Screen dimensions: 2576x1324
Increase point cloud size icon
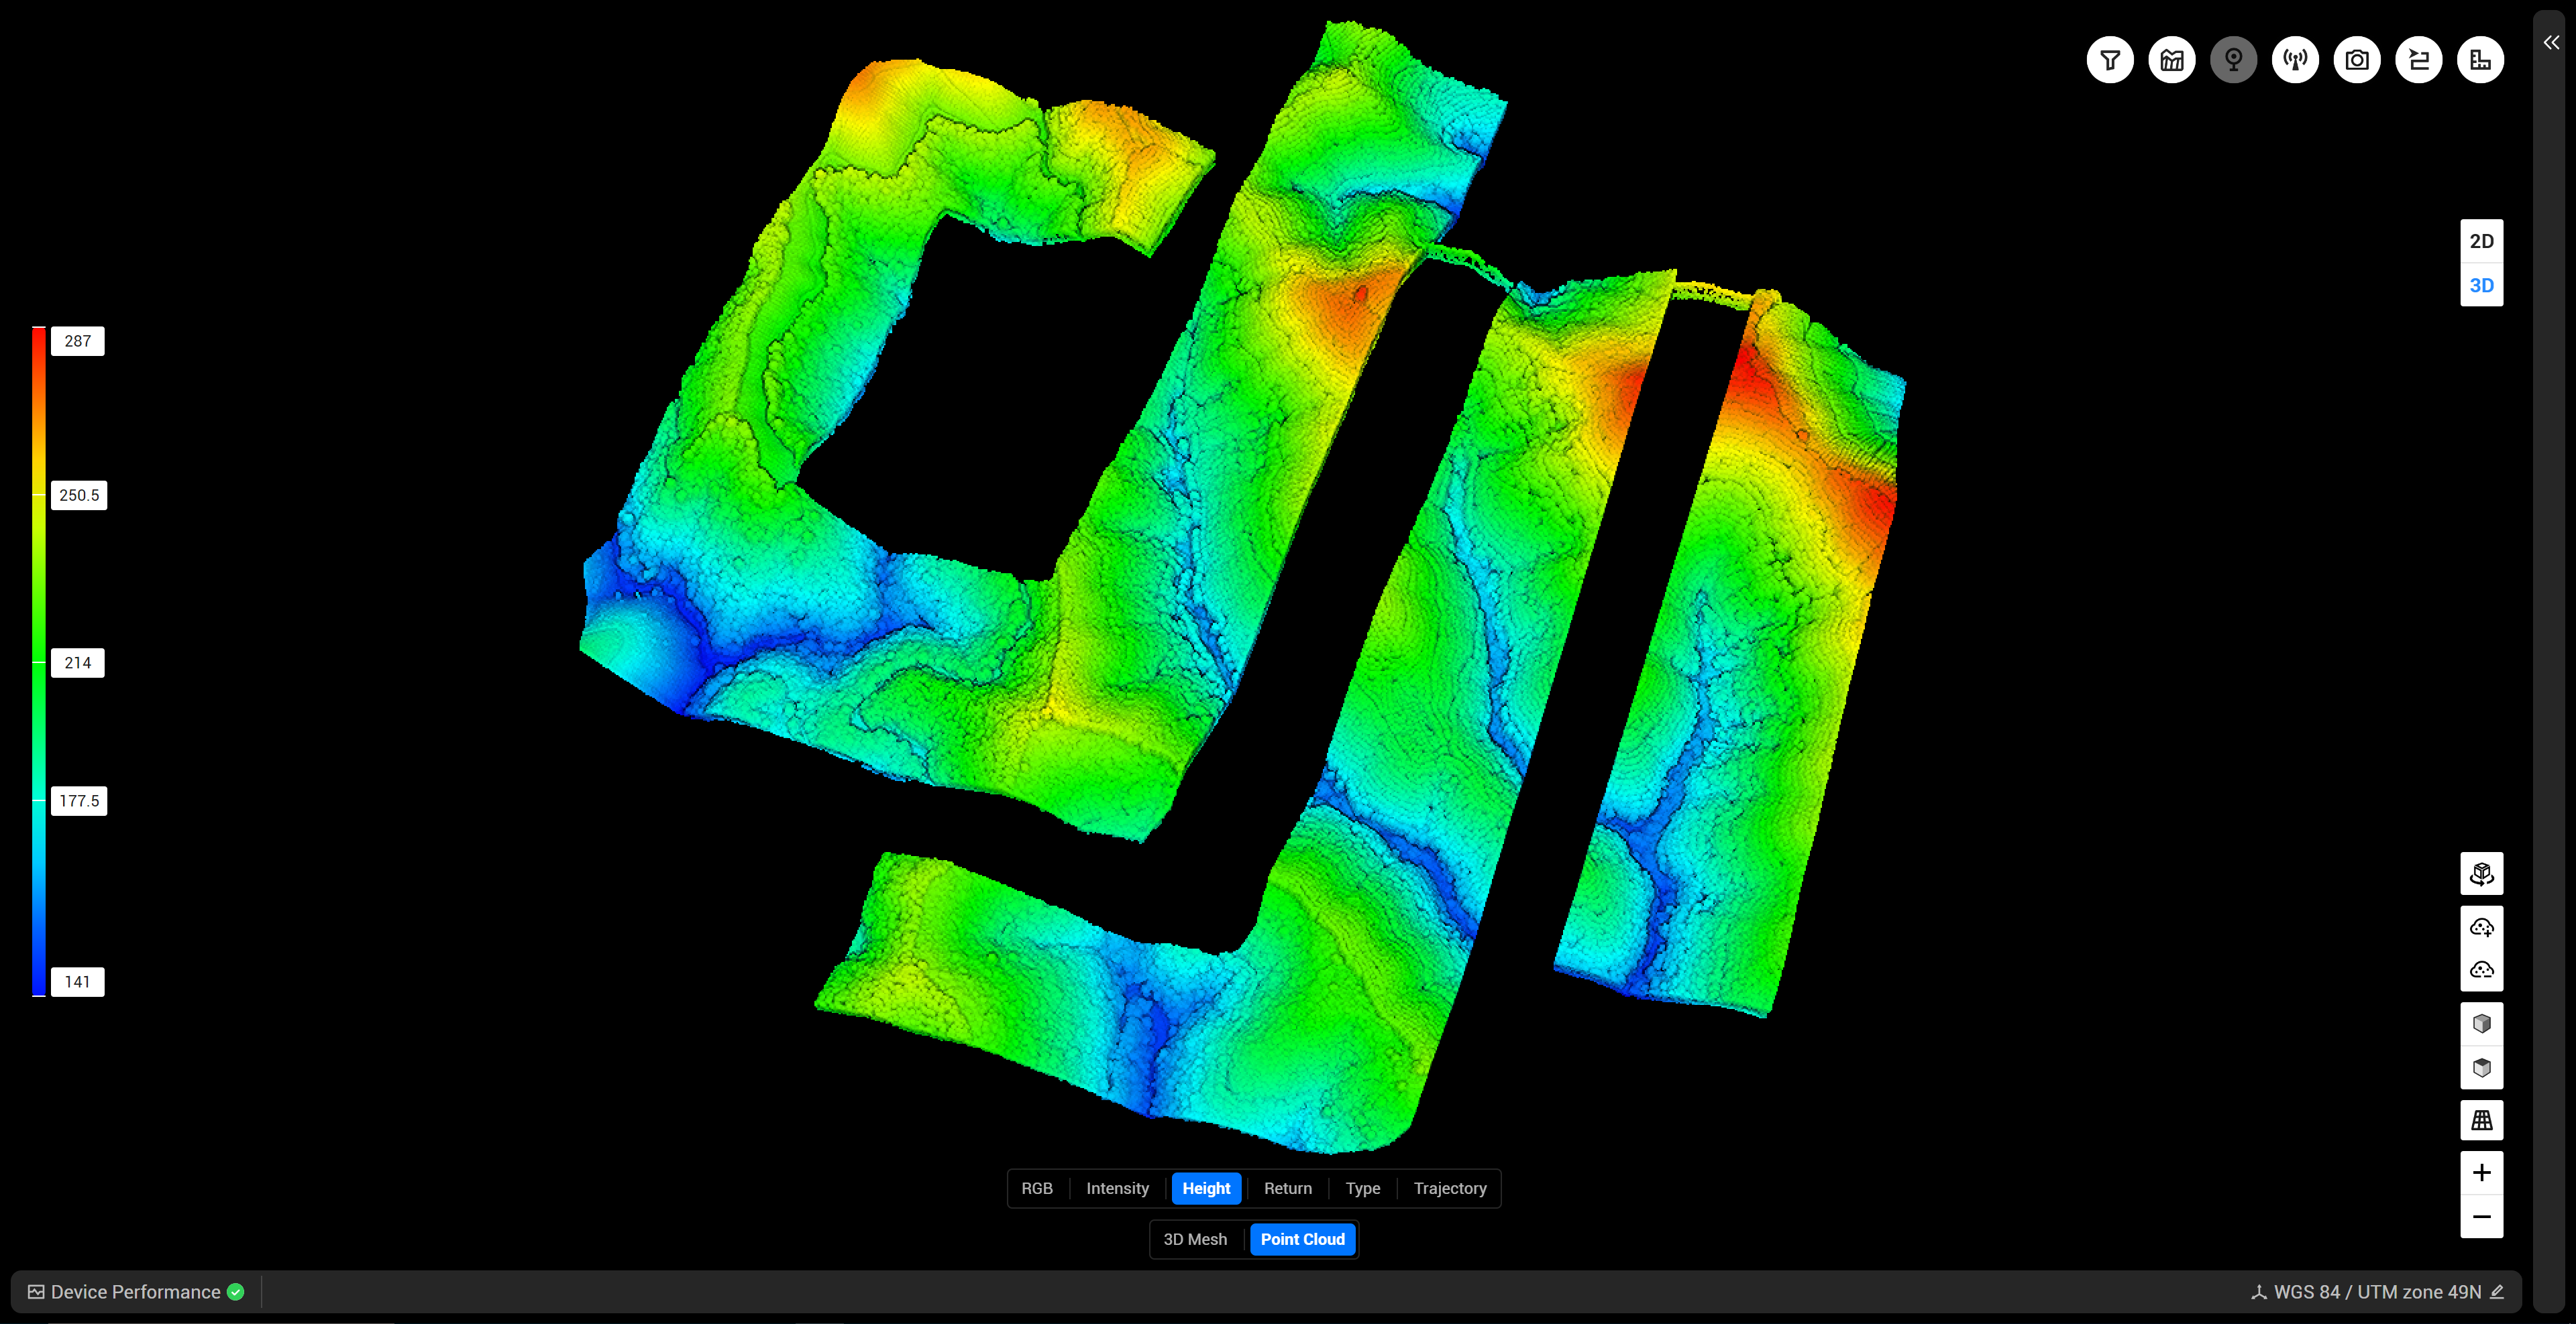[2481, 927]
